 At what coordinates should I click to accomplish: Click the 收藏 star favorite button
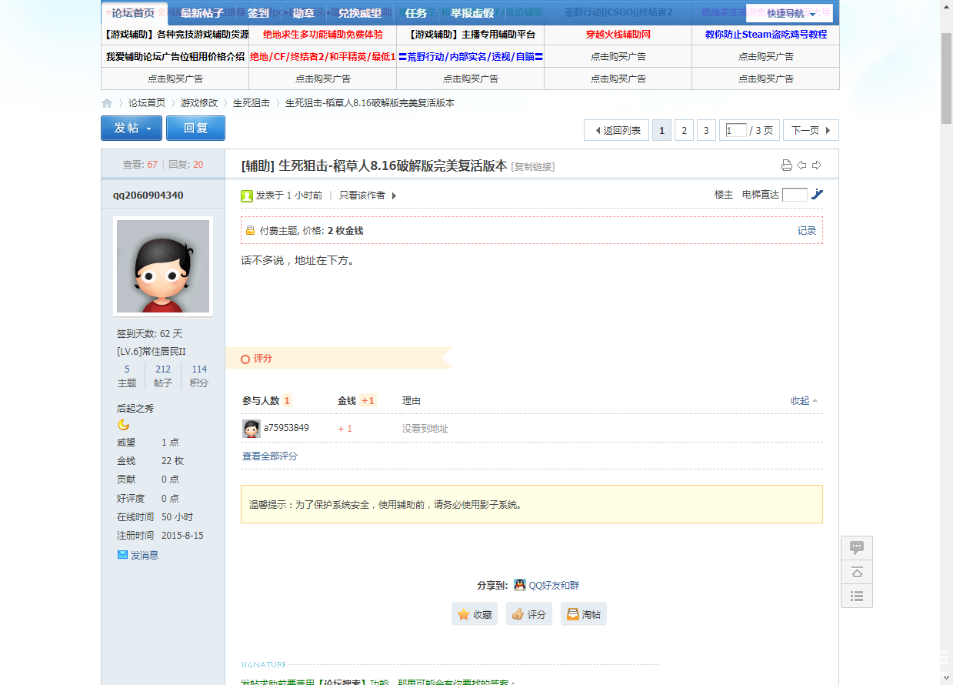coord(475,614)
